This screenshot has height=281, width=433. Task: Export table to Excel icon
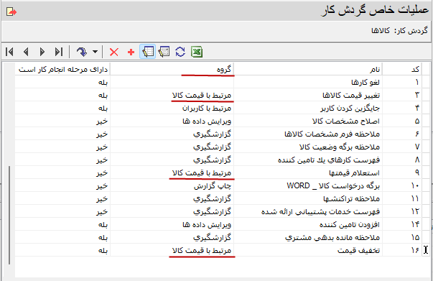[x=197, y=52]
